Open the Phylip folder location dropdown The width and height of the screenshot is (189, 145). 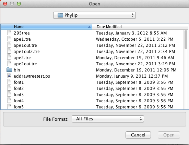[x=95, y=15]
